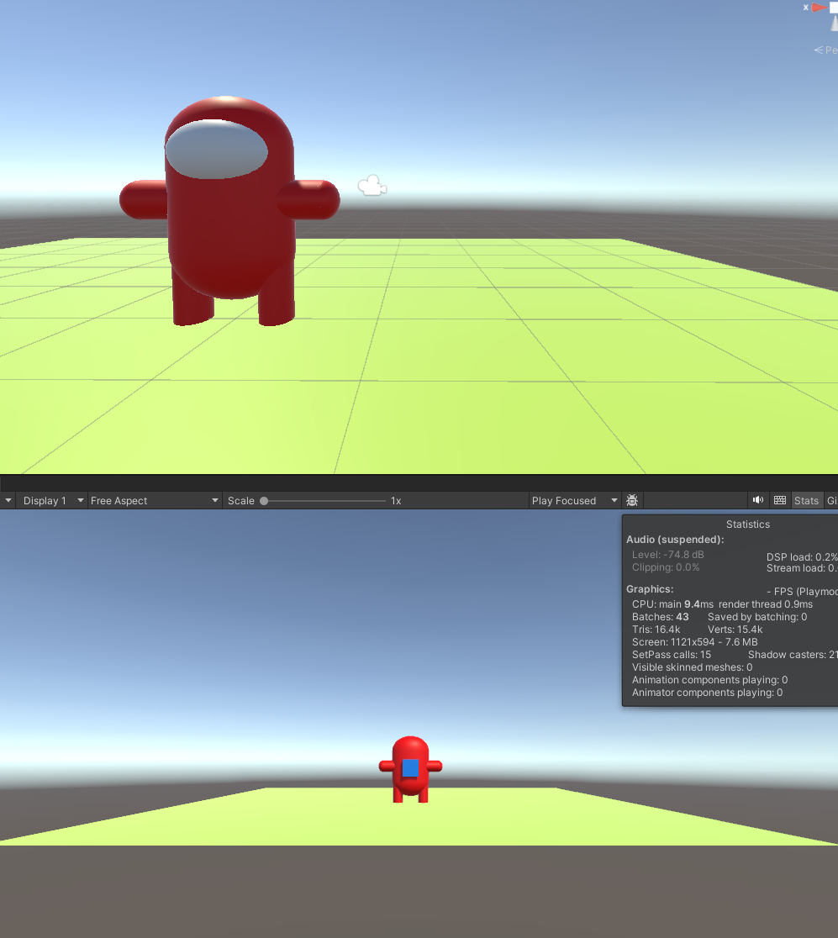Click the crewmate's gray visor in Scene view
Image resolution: width=838 pixels, height=938 pixels.
pyautogui.click(x=216, y=149)
